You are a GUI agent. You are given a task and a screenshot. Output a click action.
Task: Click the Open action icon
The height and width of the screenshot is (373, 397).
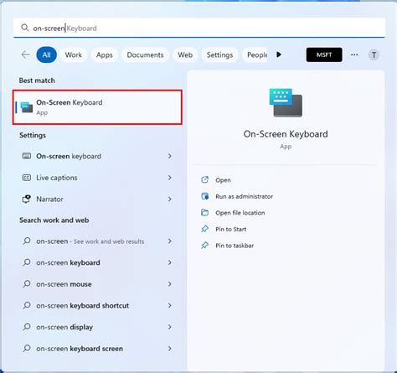[x=205, y=179]
